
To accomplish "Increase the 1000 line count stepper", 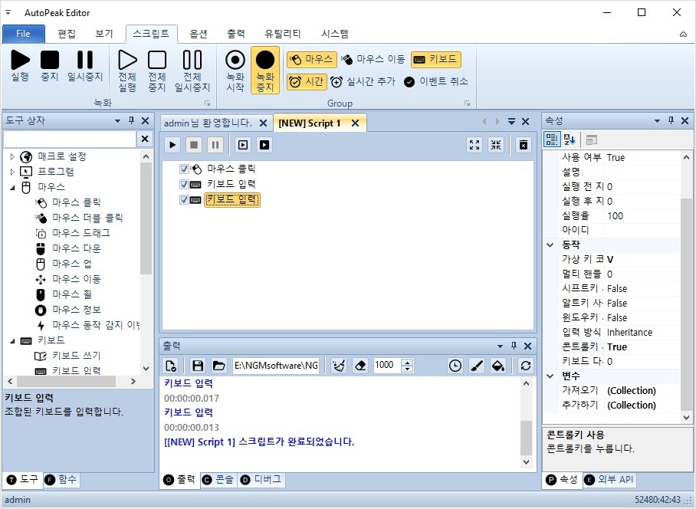I will [407, 362].
